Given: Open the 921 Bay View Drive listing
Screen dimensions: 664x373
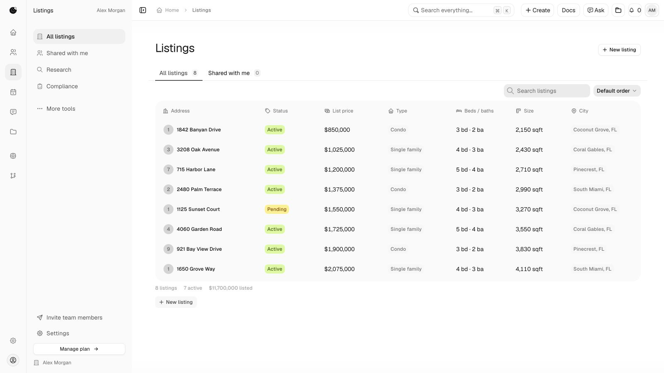Looking at the screenshot, I should (199, 249).
